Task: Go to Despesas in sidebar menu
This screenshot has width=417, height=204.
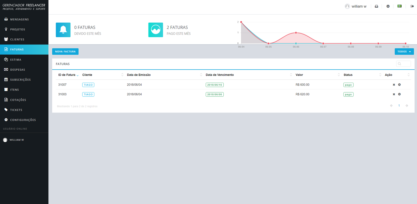Action: (17, 70)
